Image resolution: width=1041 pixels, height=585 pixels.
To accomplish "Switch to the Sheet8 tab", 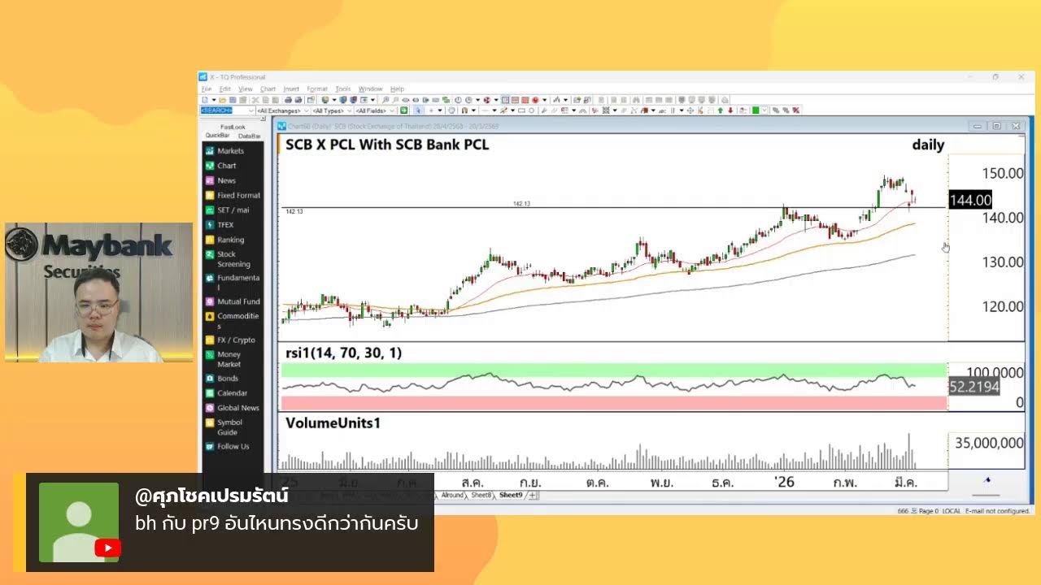I will click(481, 495).
